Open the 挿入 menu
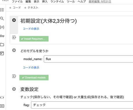 (x=45, y=1)
